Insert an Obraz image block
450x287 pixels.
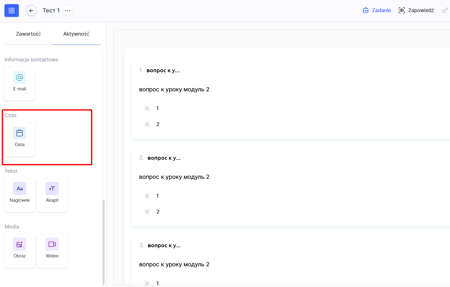pos(19,250)
